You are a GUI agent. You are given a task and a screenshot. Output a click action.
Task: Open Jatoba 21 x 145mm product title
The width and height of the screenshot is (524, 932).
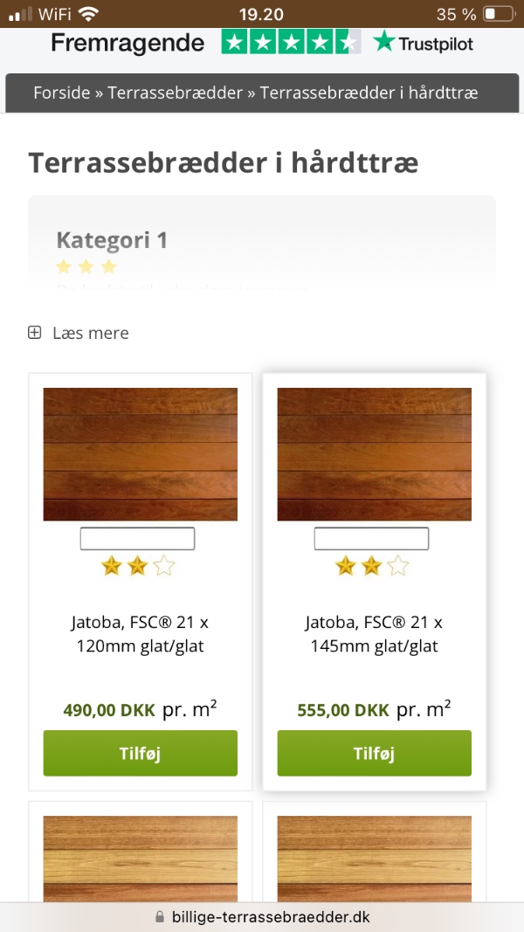tap(375, 634)
